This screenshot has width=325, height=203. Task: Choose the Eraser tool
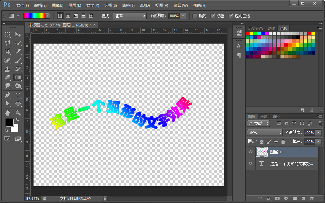click(x=7, y=77)
